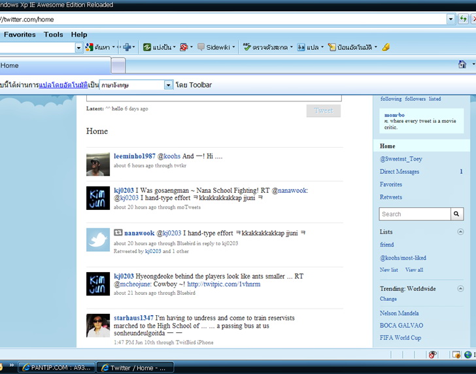The width and height of the screenshot is (476, 374).
Task: Open BOCA GALVAO trending topic
Action: click(x=401, y=326)
